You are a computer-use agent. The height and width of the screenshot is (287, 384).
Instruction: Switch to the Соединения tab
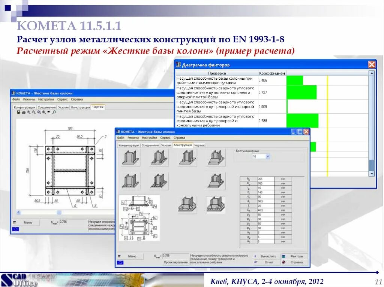pyautogui.click(x=150, y=145)
